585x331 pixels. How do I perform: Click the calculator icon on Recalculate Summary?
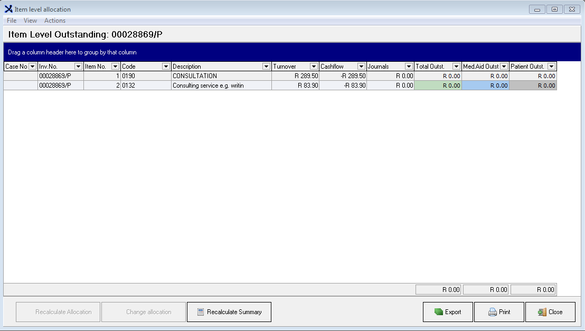pos(201,312)
